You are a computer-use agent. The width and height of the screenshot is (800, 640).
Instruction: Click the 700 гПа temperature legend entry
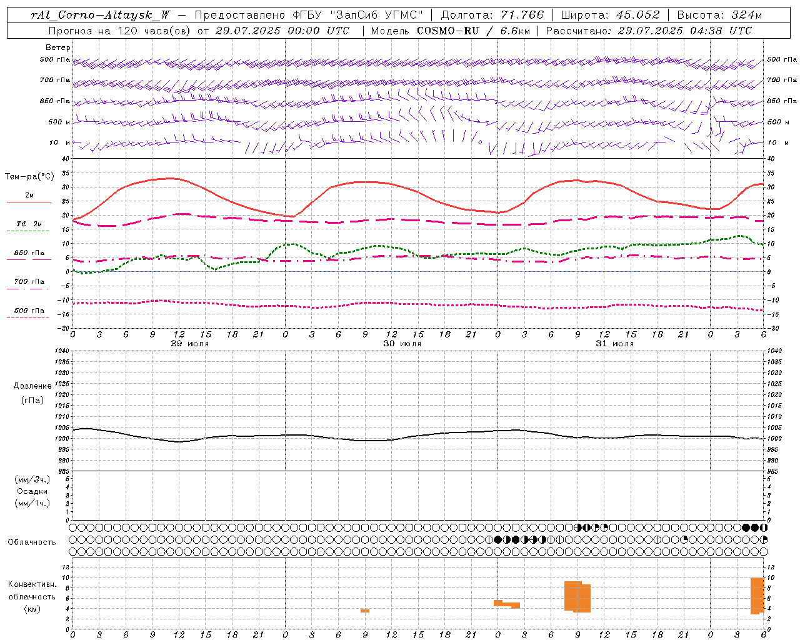tap(29, 281)
